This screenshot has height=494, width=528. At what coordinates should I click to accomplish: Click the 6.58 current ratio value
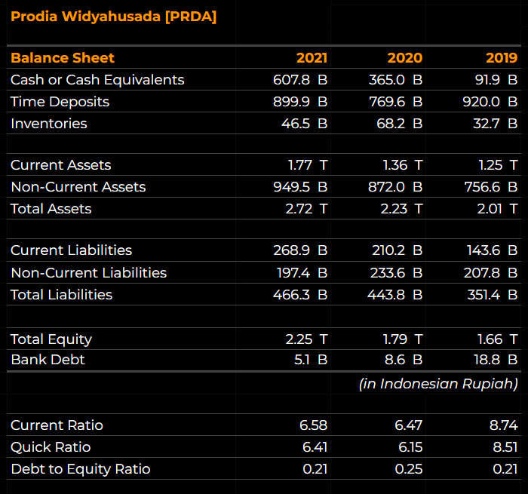313,425
